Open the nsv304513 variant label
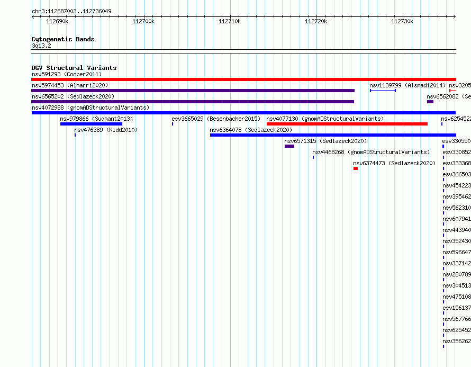This screenshot has height=367, width=471. pyautogui.click(x=457, y=285)
